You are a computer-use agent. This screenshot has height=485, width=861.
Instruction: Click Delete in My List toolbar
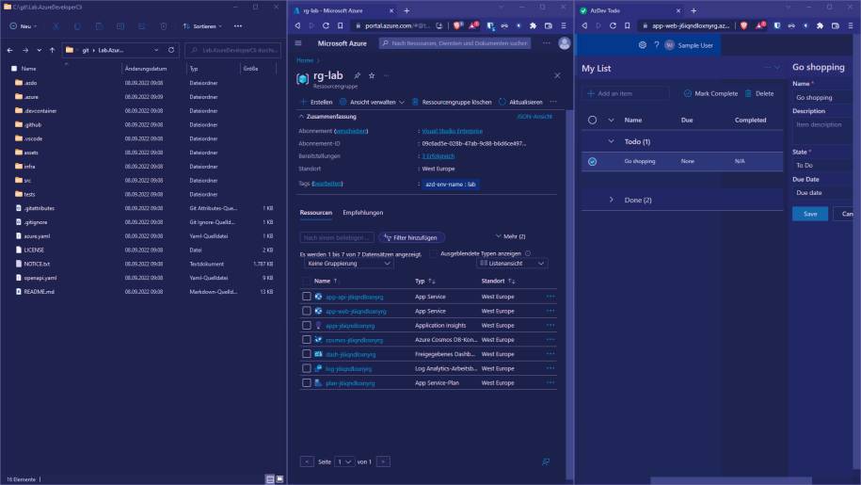[759, 93]
